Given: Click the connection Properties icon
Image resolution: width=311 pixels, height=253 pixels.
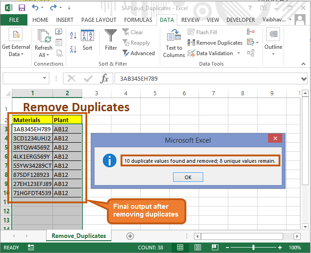Looking at the screenshot, I should [59, 42].
